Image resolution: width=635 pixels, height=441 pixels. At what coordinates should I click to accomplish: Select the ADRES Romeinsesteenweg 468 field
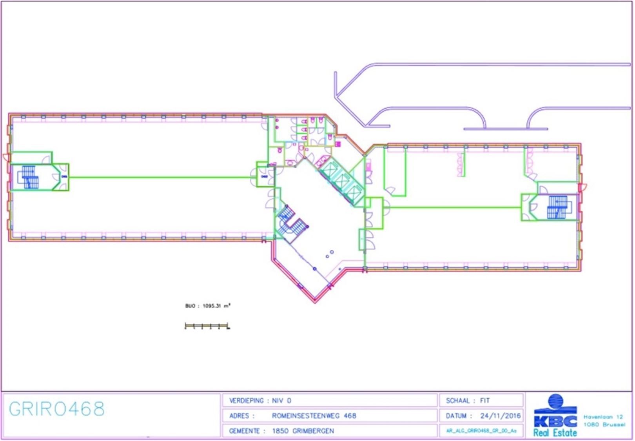click(292, 416)
